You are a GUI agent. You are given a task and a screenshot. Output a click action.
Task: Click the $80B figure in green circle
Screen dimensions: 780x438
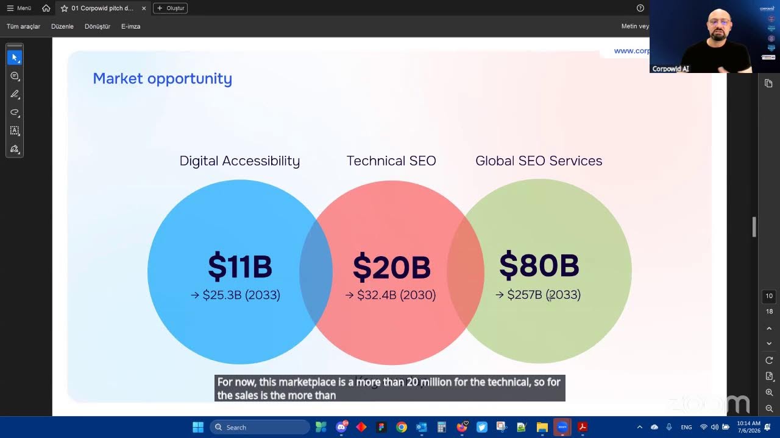[x=539, y=265]
